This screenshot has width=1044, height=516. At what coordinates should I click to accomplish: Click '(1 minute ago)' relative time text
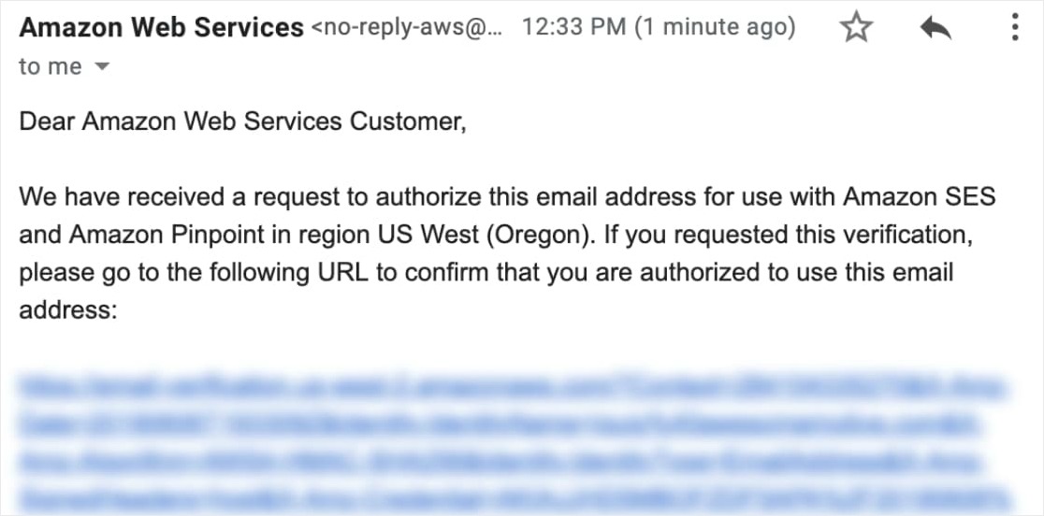(x=715, y=28)
